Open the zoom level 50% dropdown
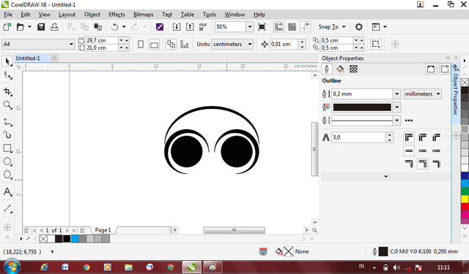This screenshot has height=274, width=469. (x=250, y=27)
